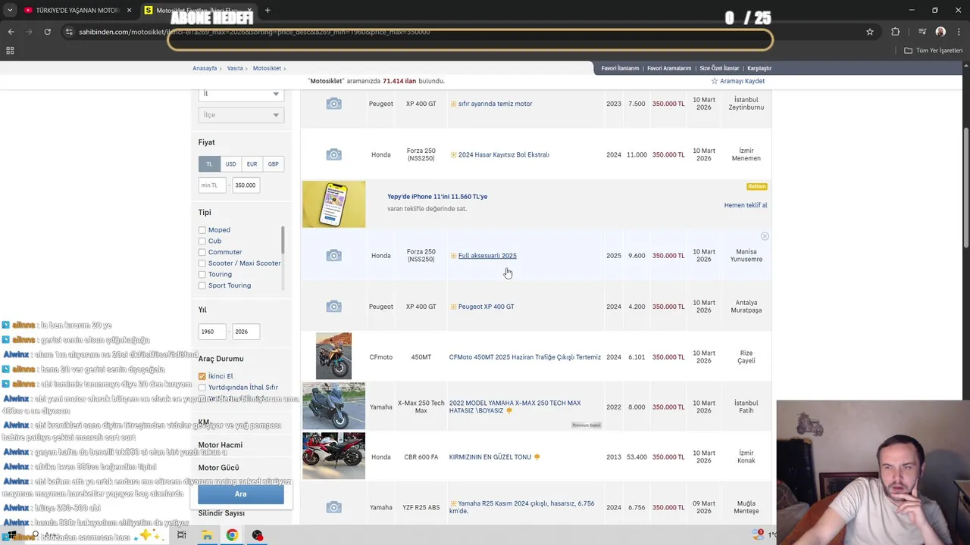Viewport: 970px width, 545px height.
Task: Click camera placeholder of Yamaha YZF R25 listing
Action: (333, 507)
